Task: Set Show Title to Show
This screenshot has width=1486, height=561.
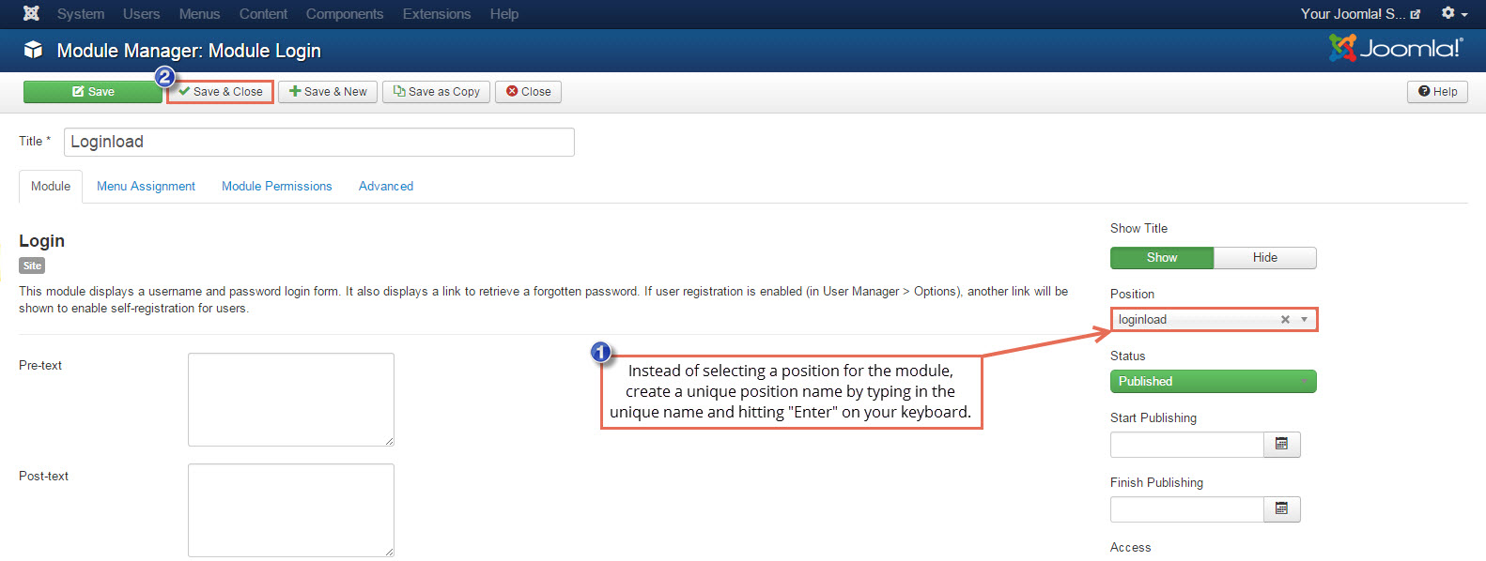Action: tap(1161, 258)
